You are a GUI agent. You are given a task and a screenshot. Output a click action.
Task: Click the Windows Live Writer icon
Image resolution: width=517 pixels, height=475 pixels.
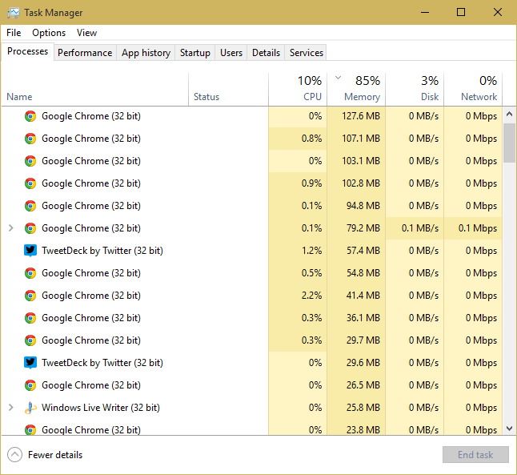pos(30,408)
